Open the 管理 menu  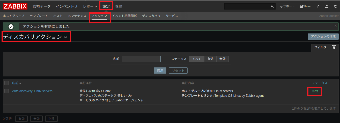[119, 6]
